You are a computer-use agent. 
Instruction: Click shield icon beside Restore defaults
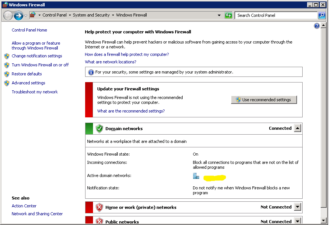click(x=7, y=74)
